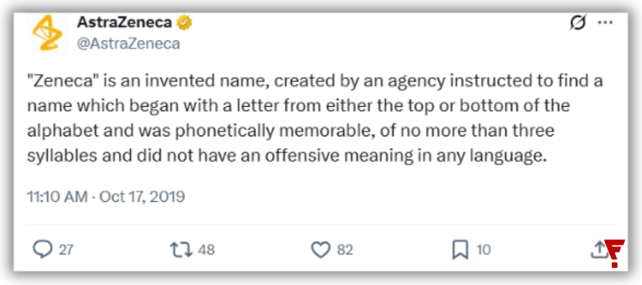The image size is (642, 285).
Task: Click the quoted word "Zeneca" in tweet
Action: point(56,81)
